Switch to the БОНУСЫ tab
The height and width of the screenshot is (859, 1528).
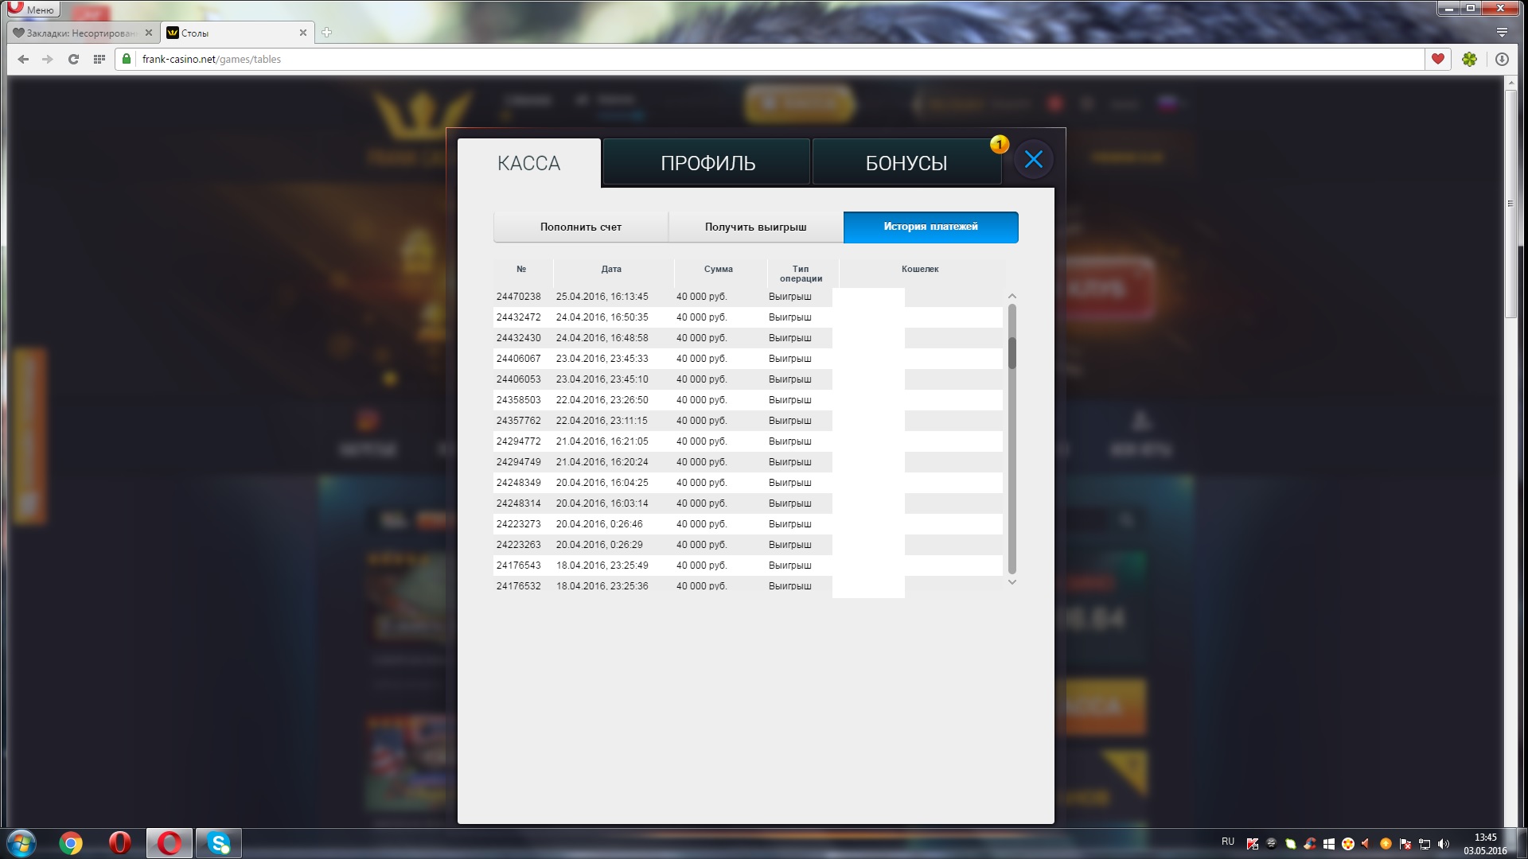pos(906,163)
